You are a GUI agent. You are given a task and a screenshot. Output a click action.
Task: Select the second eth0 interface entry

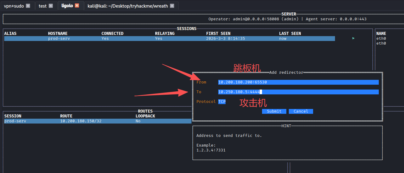coord(381,43)
